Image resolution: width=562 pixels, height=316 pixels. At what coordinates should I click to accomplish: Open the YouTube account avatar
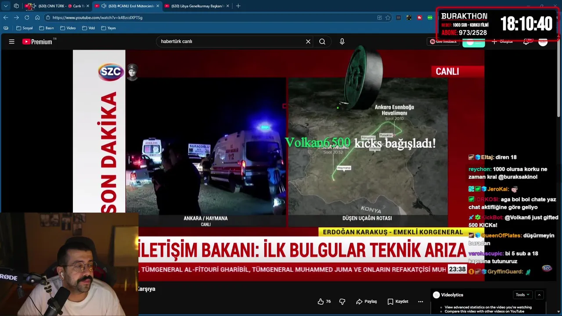543,42
